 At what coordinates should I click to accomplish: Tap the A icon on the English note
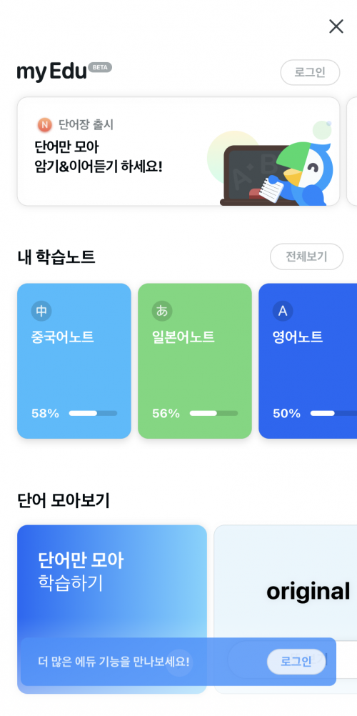[283, 312]
